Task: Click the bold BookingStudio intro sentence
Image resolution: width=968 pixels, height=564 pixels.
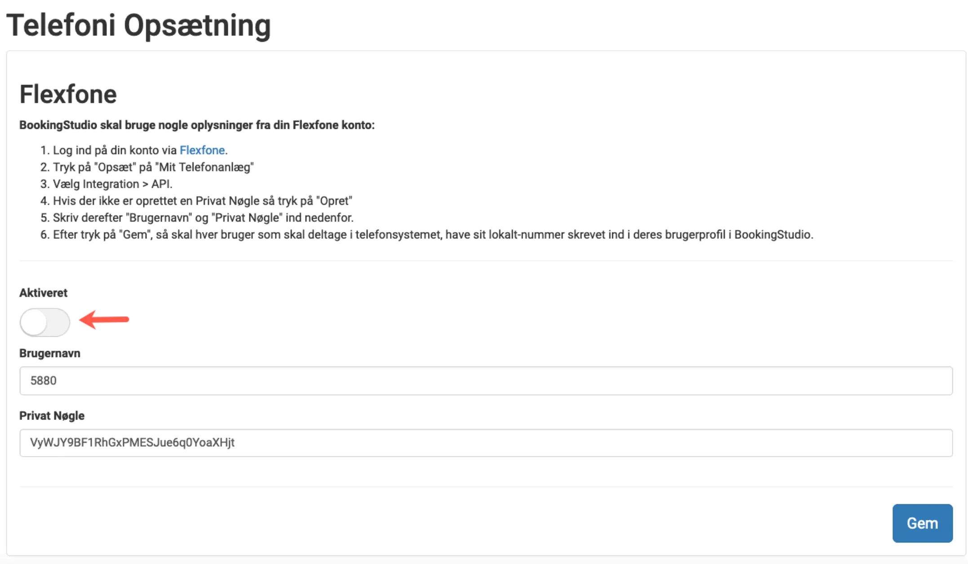Action: pyautogui.click(x=197, y=125)
